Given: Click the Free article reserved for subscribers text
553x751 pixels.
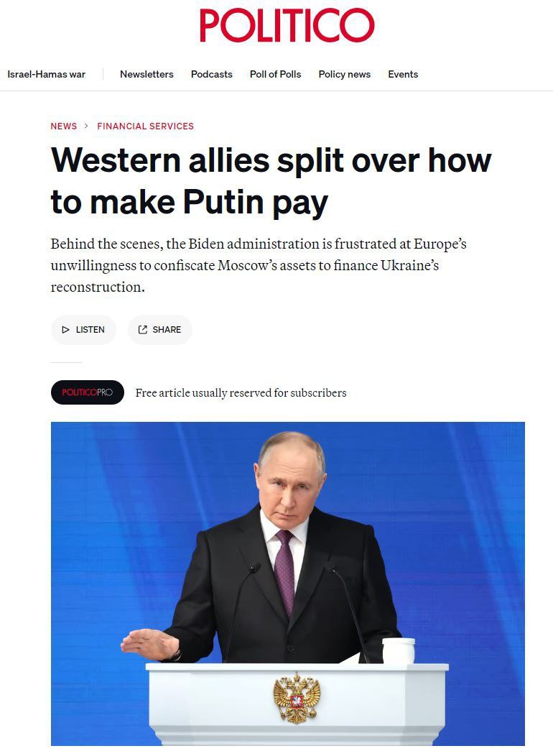Looking at the screenshot, I should [241, 392].
